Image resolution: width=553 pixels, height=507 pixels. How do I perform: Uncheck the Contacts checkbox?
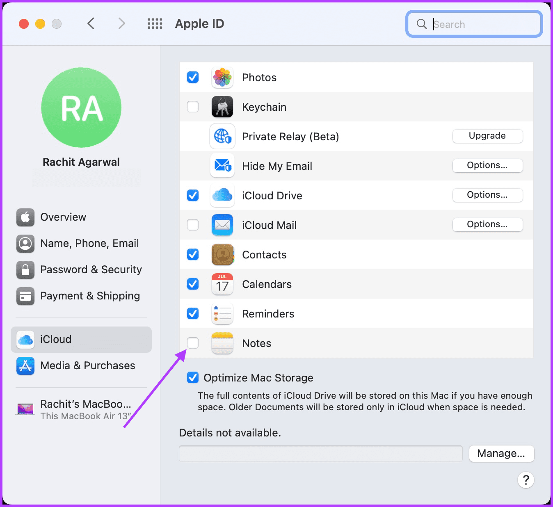(x=193, y=254)
